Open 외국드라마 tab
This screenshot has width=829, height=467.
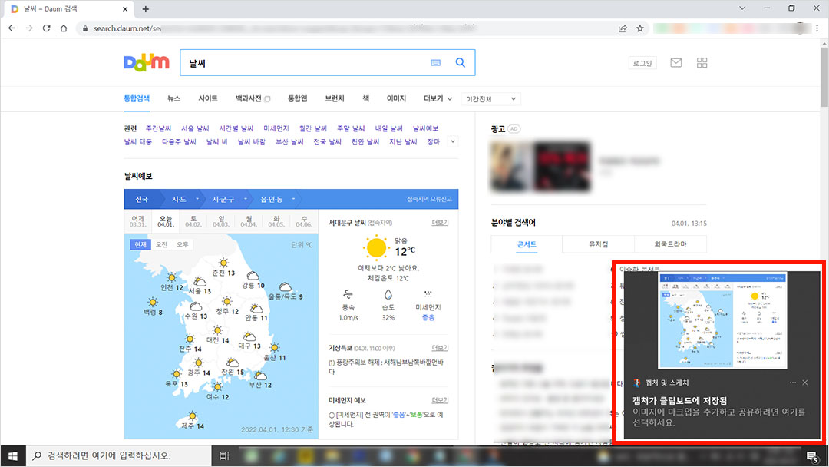pos(670,244)
